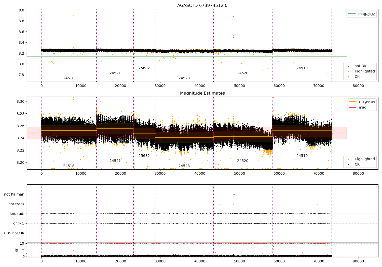This screenshot has width=382, height=267.
Task: Click the orange outlier point near magnitude 8.9
Action: [x=74, y=15]
